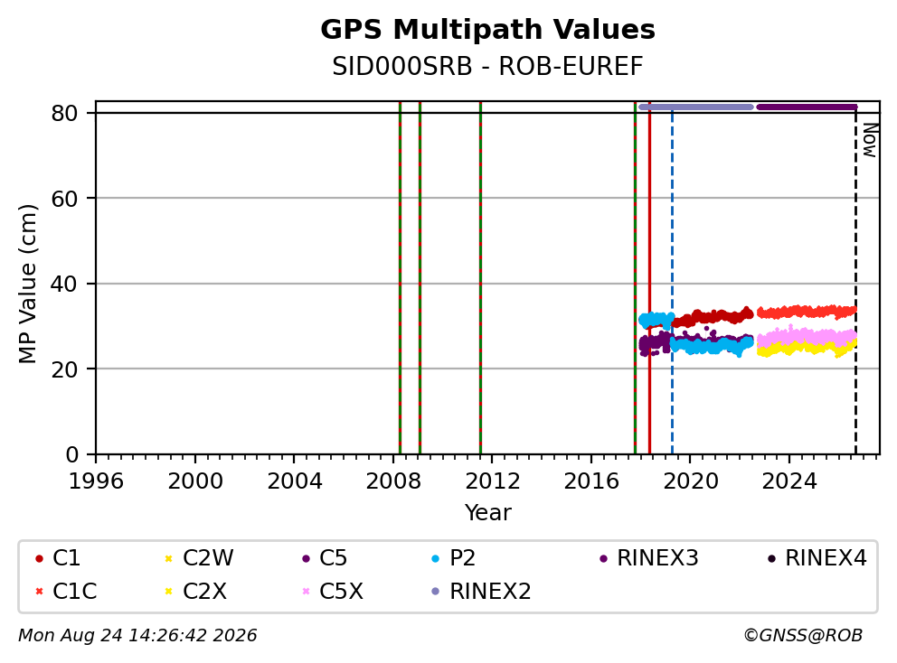Click the pink C5X data series after 2023
The height and width of the screenshot is (663, 897).
(807, 336)
